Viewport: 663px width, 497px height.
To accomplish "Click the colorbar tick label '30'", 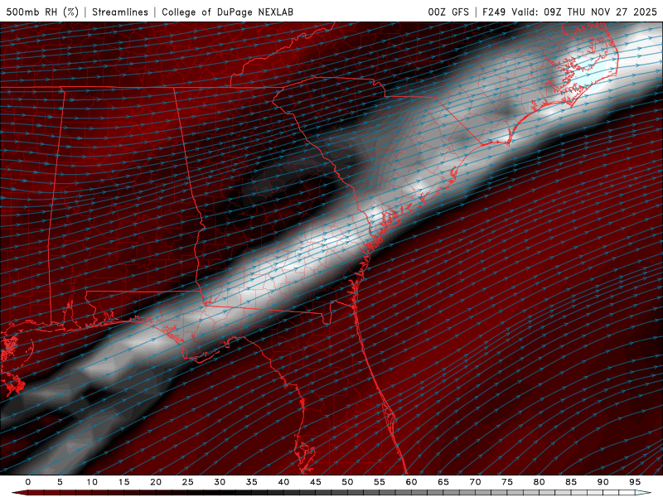I will coord(220,482).
